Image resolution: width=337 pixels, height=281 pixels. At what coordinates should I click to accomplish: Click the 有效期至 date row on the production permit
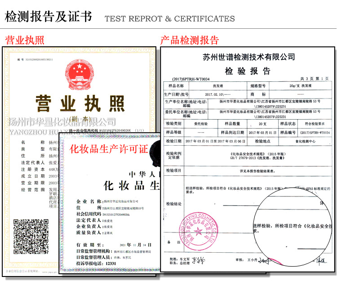tap(114, 245)
